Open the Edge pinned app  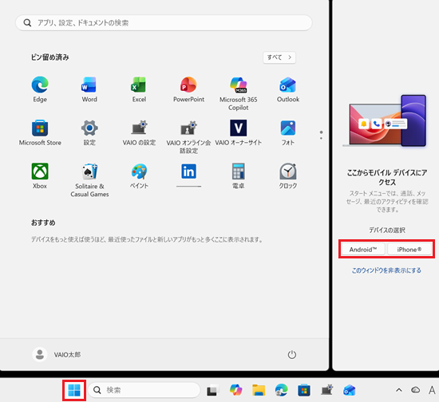coord(40,89)
